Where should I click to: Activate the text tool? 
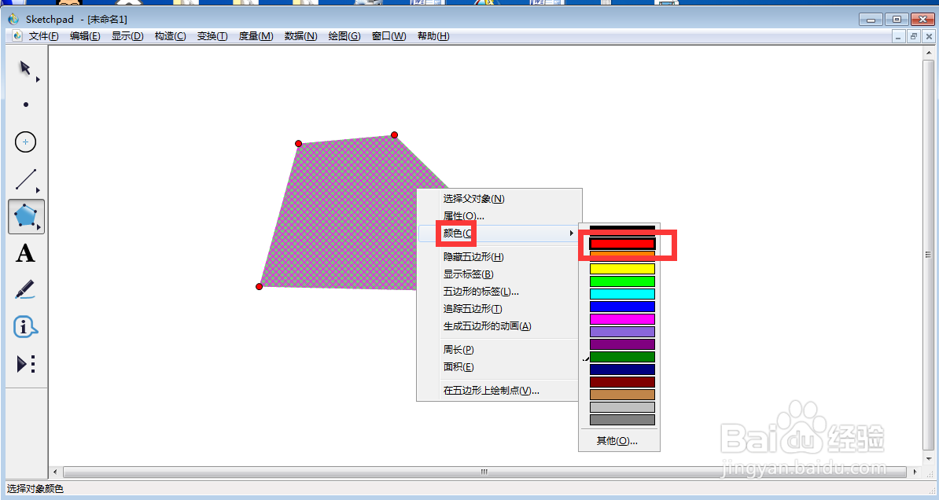25,253
